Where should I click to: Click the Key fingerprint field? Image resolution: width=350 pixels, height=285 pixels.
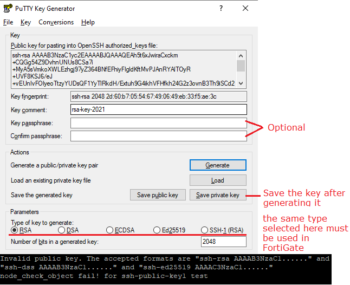tap(159, 96)
